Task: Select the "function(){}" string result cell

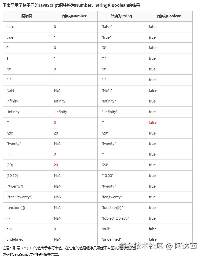Action: [x=112, y=208]
